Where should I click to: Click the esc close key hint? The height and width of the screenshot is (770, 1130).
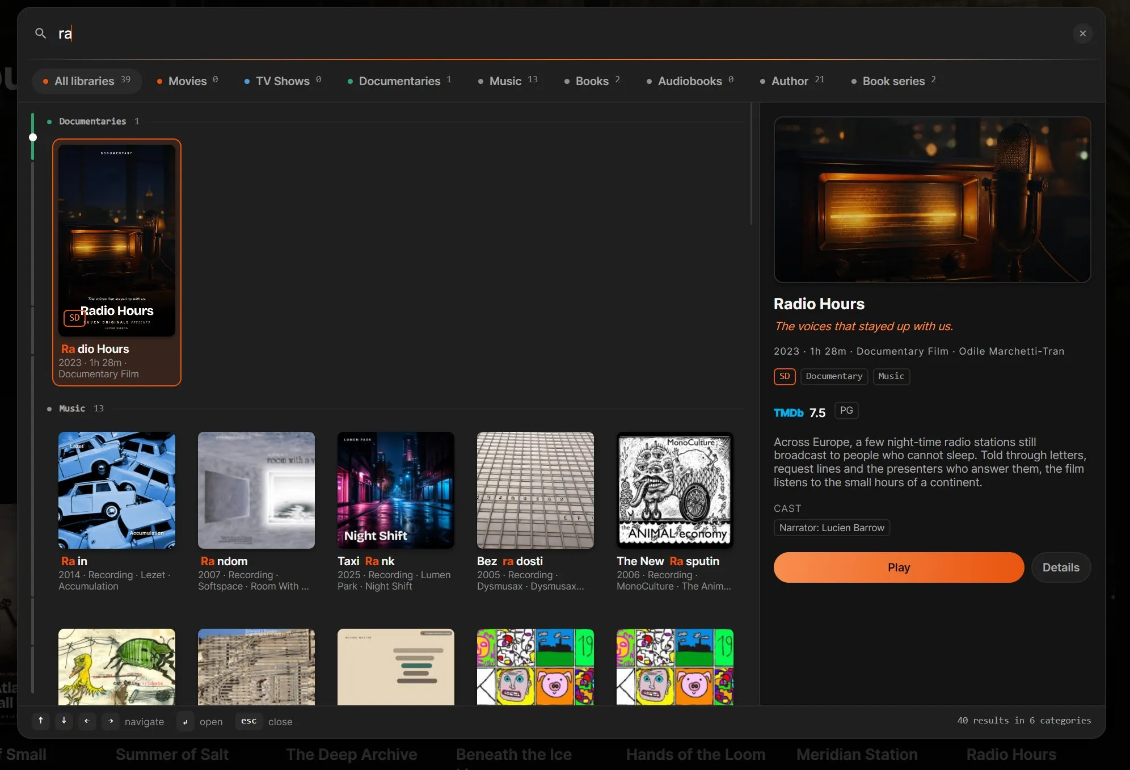click(x=249, y=721)
